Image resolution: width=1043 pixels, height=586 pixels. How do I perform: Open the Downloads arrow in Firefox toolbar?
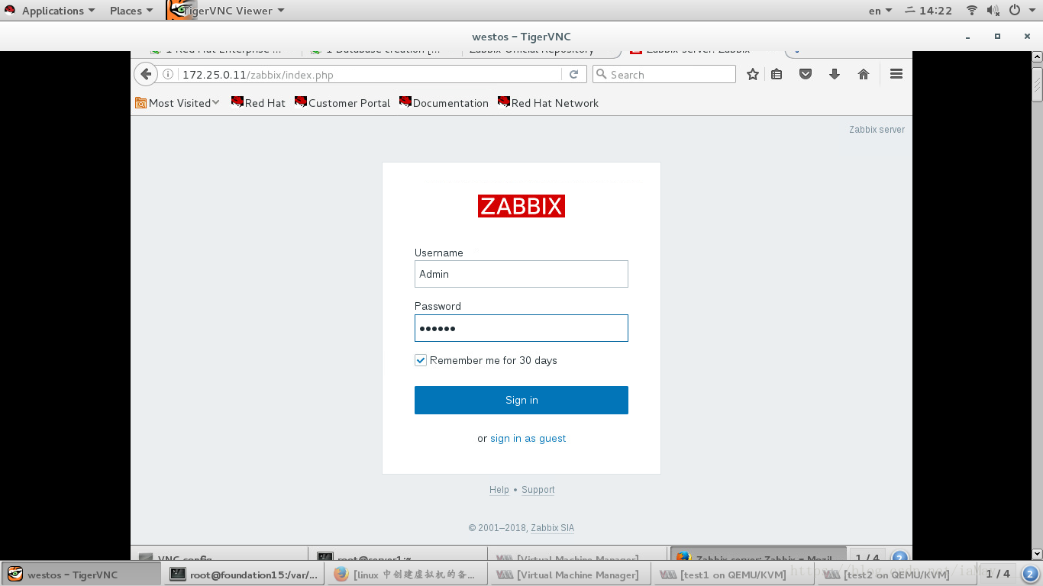coord(834,74)
